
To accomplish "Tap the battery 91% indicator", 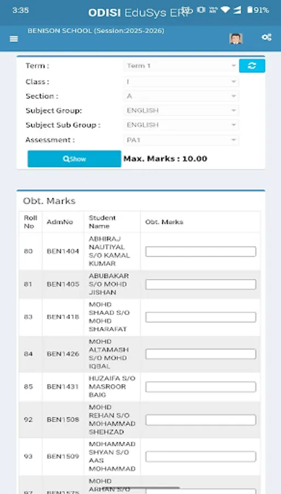I will (258, 10).
